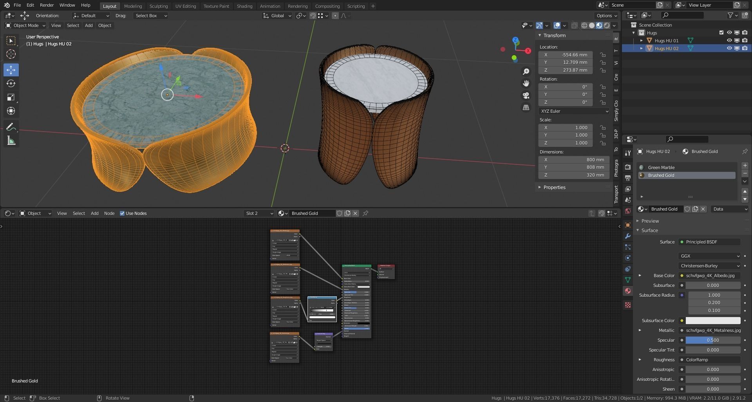Expand Hugs HU 01 in outliner
The width and height of the screenshot is (752, 402).
[x=641, y=41]
